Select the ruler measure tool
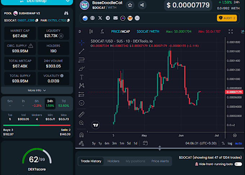Image resolution: width=245 pixels, height=175 pixels. (x=81, y=114)
